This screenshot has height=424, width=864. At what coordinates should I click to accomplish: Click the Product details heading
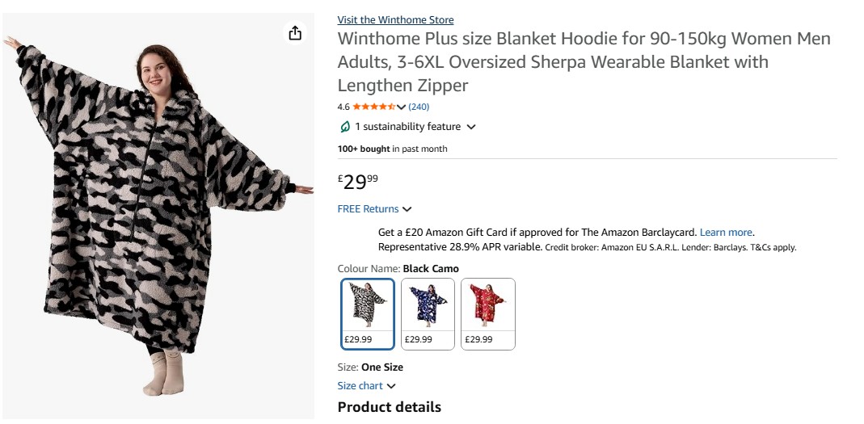[389, 407]
